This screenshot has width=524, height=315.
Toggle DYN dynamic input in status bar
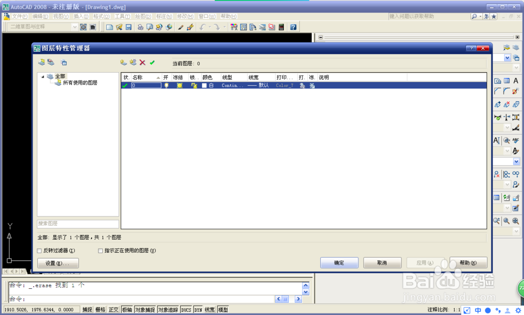198,310
